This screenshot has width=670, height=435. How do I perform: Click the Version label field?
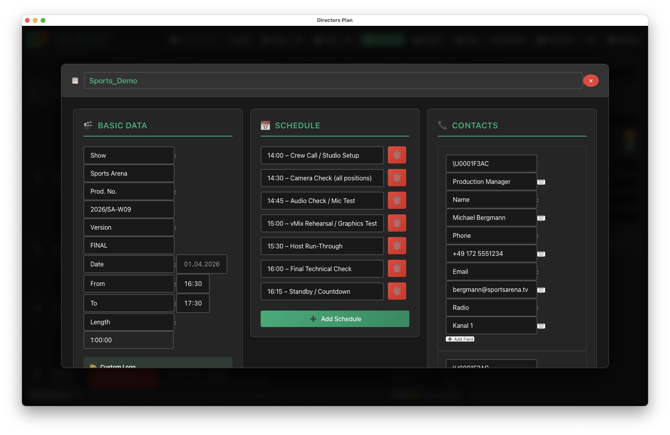129,227
